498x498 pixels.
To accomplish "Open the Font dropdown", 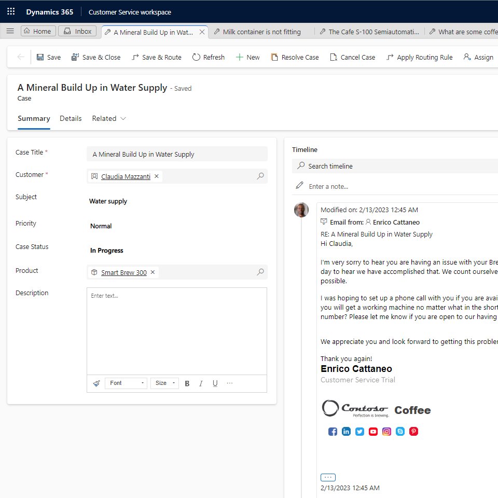I will tap(126, 383).
